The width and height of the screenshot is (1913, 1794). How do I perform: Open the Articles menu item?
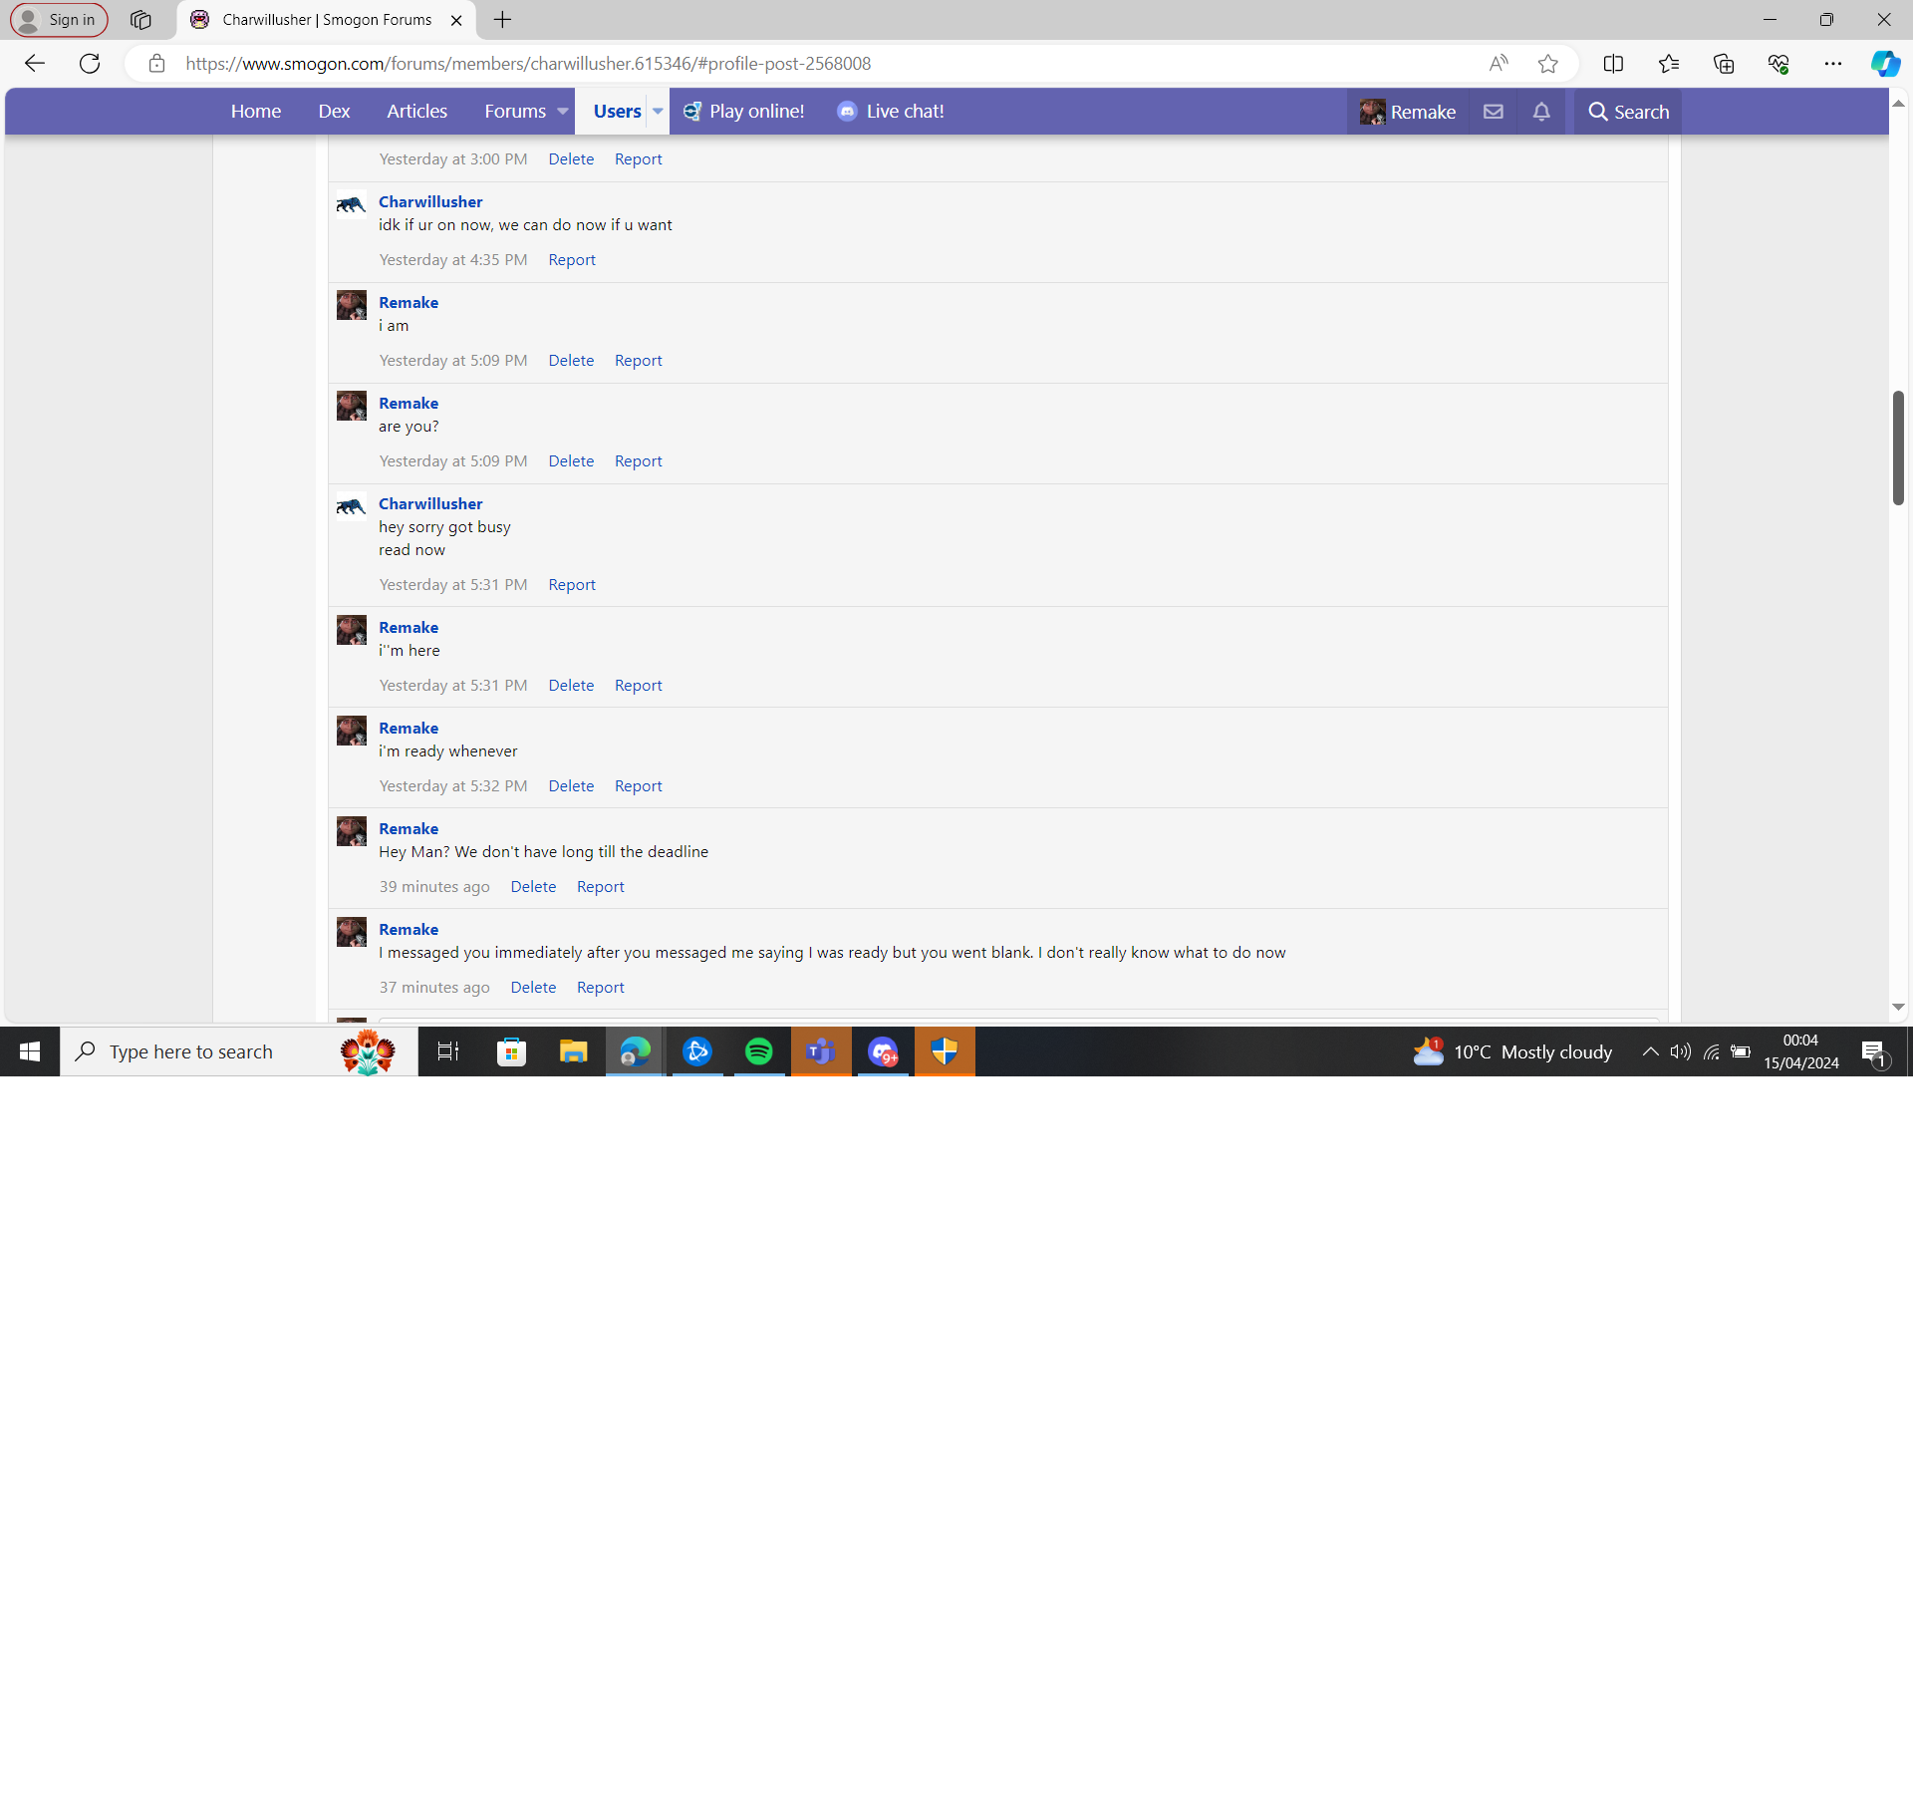coord(416,112)
